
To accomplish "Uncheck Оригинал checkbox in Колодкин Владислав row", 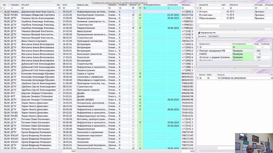I will pyautogui.click(x=133, y=15).
